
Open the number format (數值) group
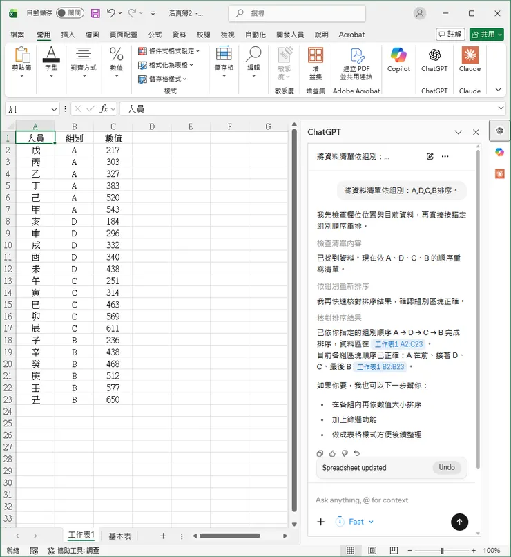pos(116,62)
